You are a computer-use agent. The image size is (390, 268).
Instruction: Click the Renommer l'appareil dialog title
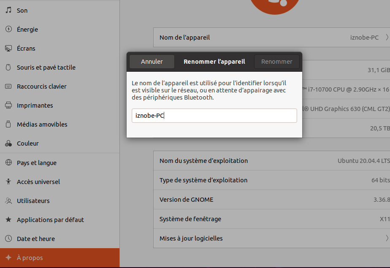(214, 62)
